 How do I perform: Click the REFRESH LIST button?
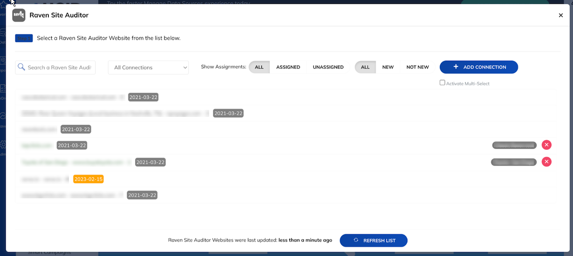[374, 240]
